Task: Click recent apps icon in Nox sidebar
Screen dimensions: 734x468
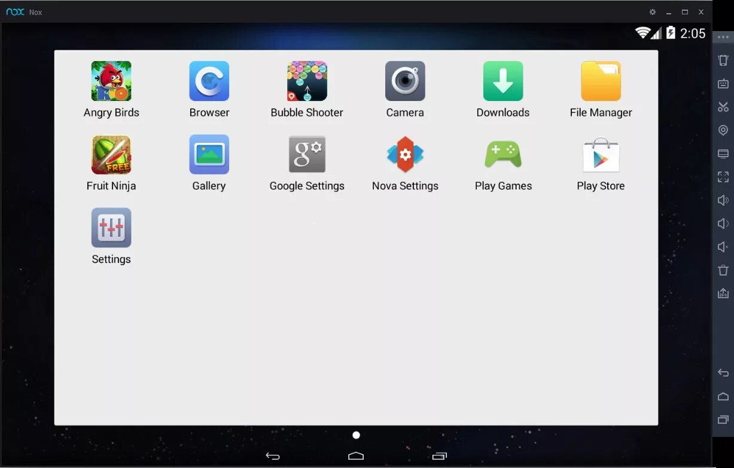Action: (x=723, y=420)
